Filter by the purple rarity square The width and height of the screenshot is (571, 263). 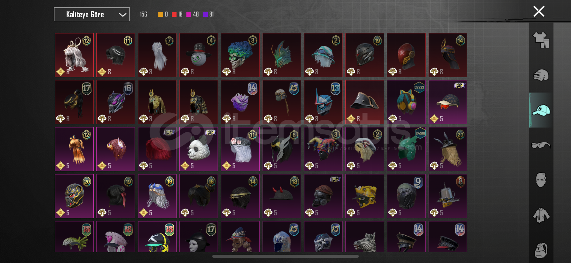[205, 14]
